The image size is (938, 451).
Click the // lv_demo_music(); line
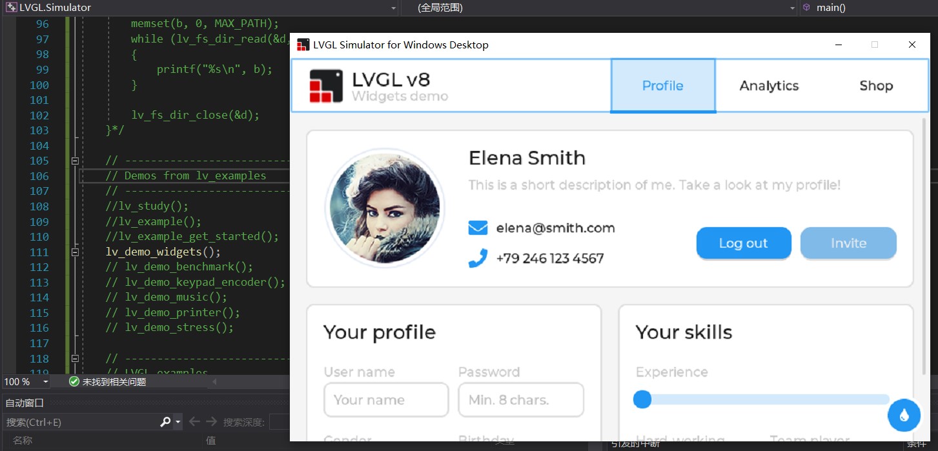[167, 297]
